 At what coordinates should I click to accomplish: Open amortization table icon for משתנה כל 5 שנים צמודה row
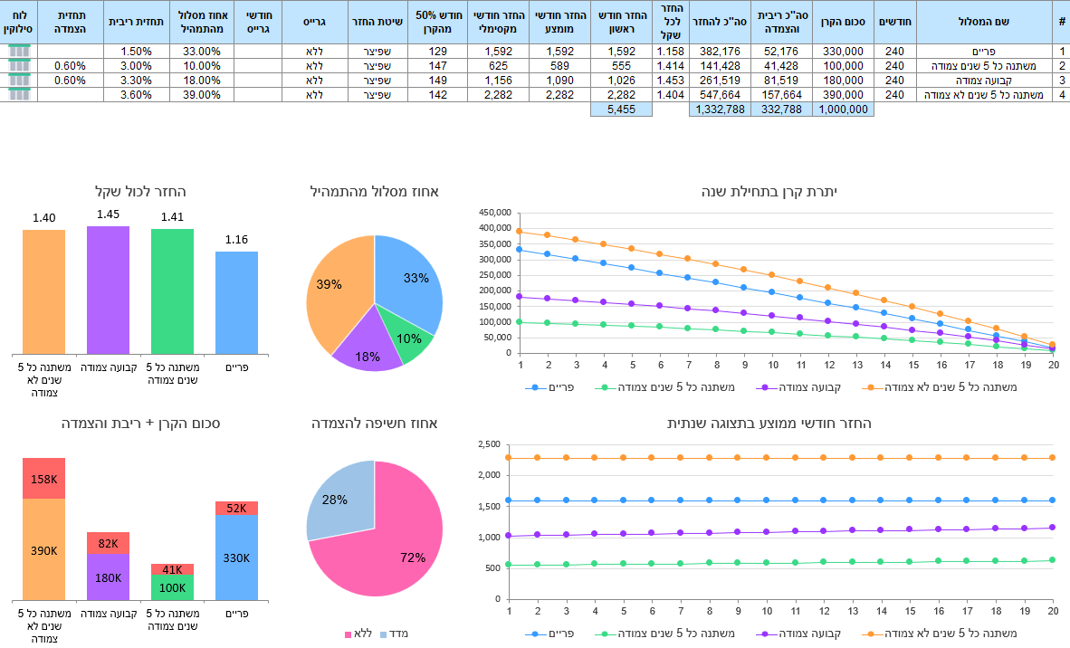pos(19,65)
